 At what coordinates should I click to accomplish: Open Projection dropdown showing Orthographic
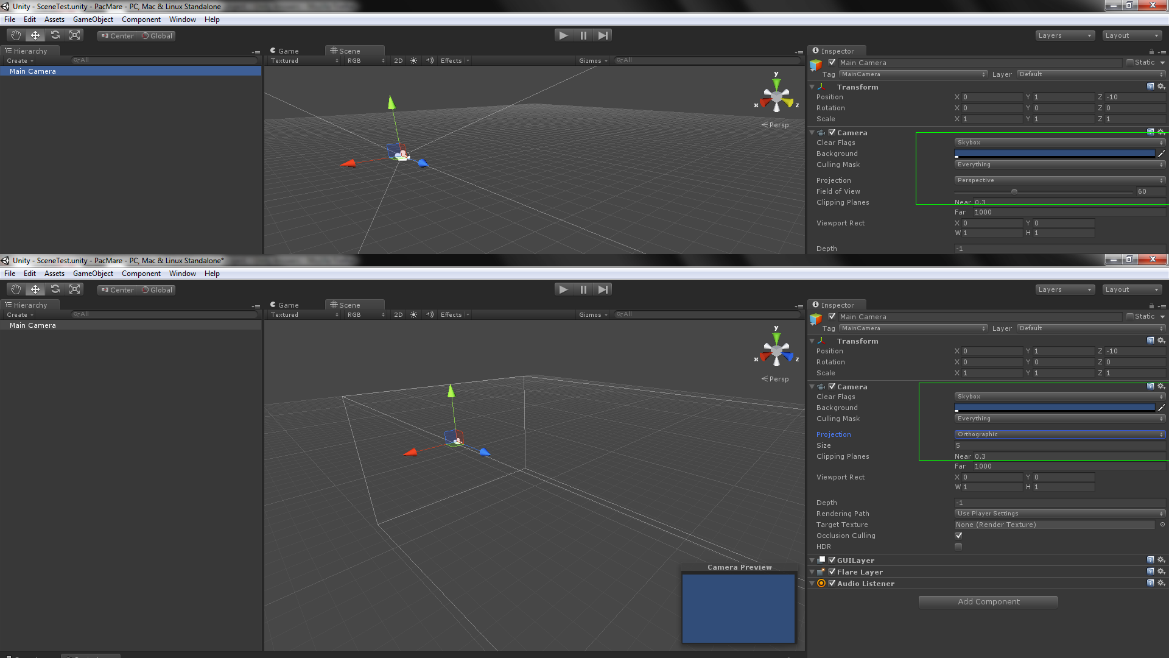(x=1059, y=434)
